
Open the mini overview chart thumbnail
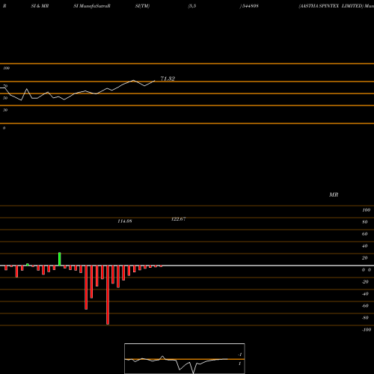click(185, 358)
